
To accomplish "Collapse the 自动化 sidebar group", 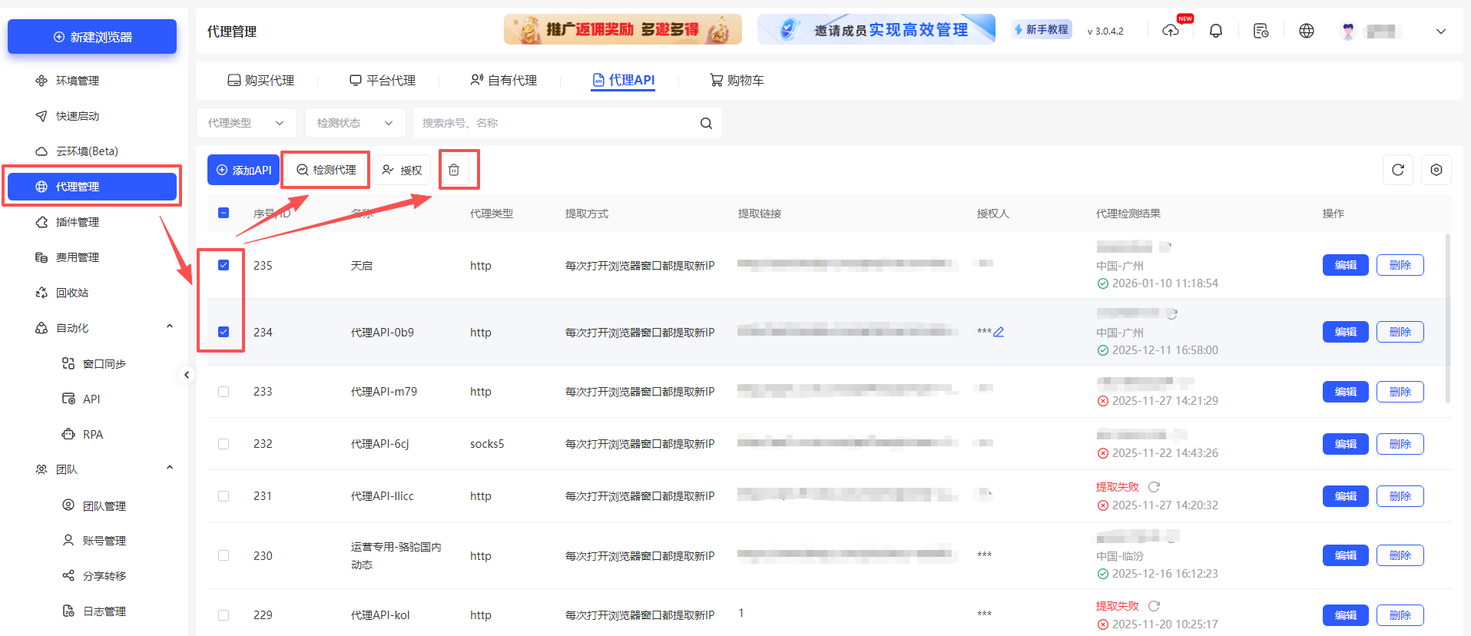I will click(x=170, y=327).
